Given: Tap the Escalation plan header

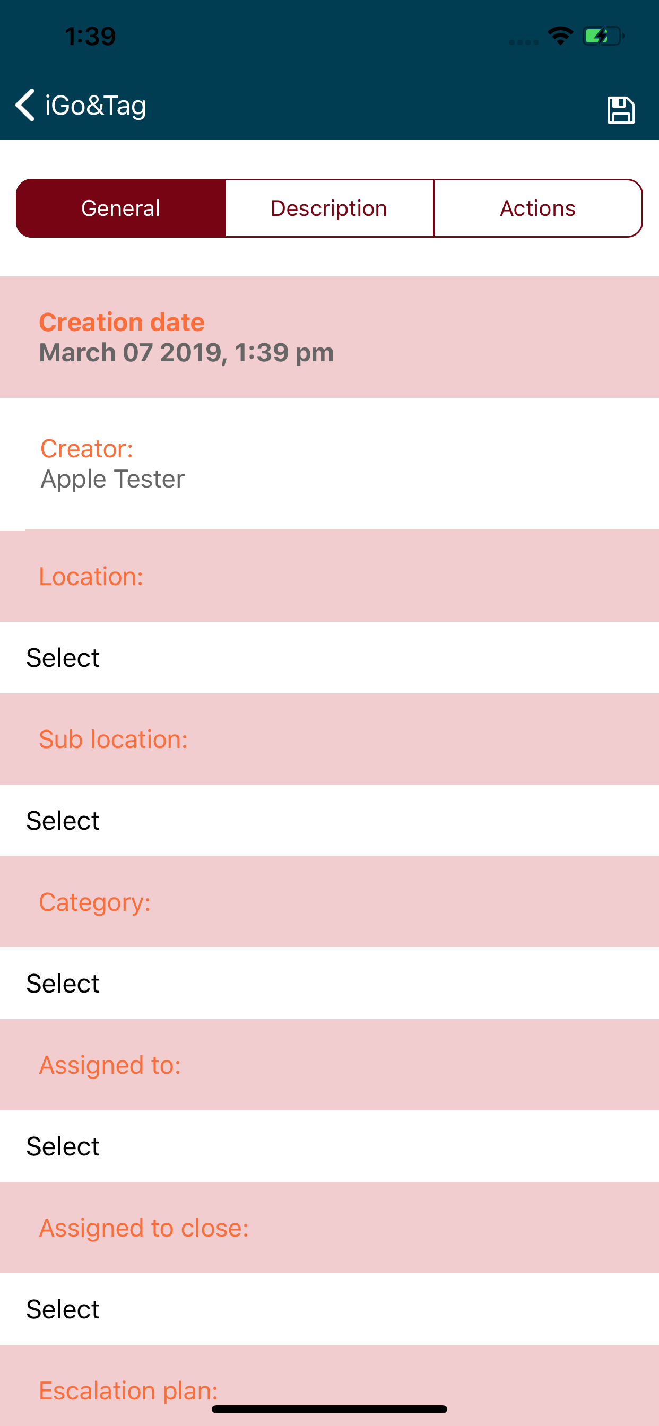Looking at the screenshot, I should point(128,1389).
